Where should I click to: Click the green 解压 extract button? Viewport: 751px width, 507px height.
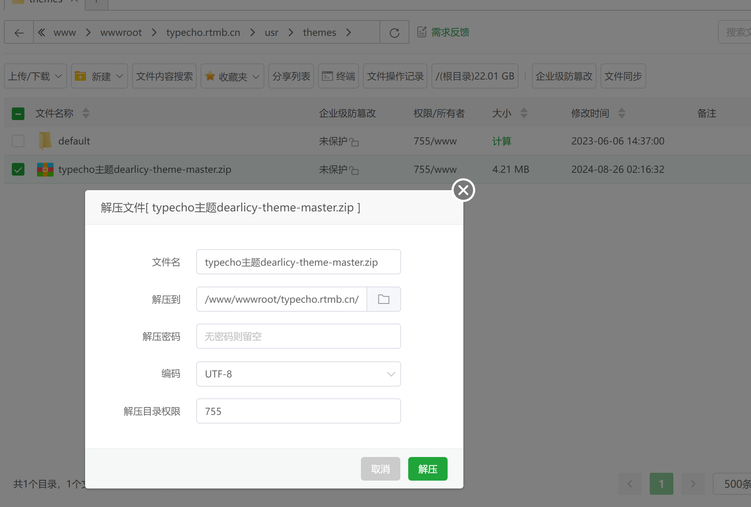428,469
